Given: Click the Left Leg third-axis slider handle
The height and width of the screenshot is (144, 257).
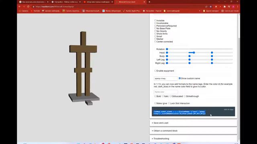Looking at the screenshot, I should [212, 60].
